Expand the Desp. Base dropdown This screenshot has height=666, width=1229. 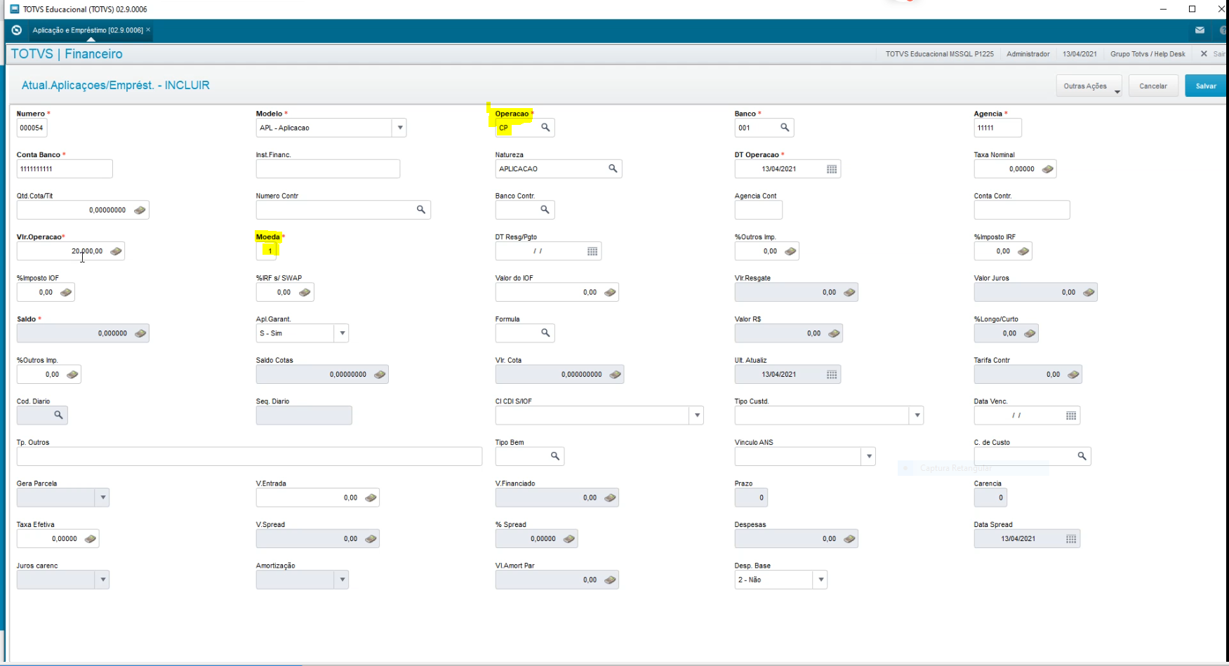(x=821, y=580)
